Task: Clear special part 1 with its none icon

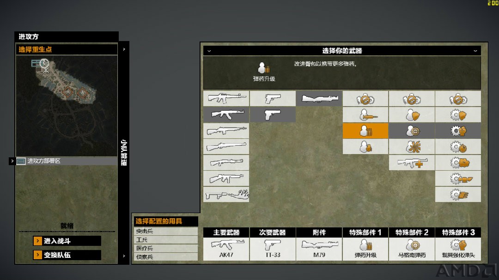Action: (365, 98)
